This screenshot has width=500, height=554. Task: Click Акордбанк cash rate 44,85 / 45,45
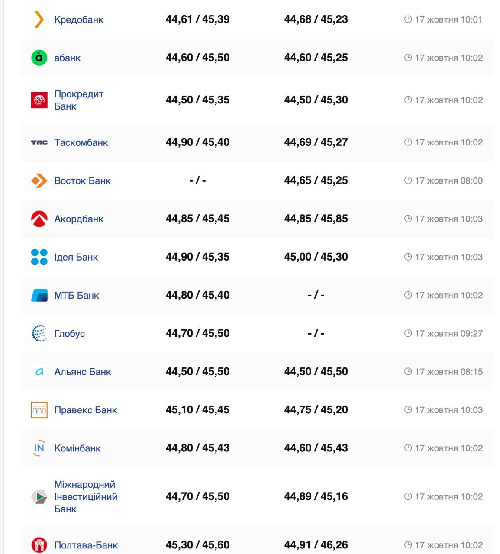pyautogui.click(x=197, y=219)
